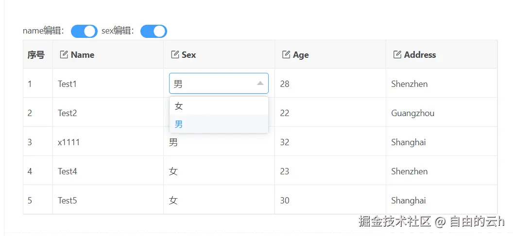The width and height of the screenshot is (513, 236).
Task: Turn off the name编辑 switch
Action: pos(84,32)
